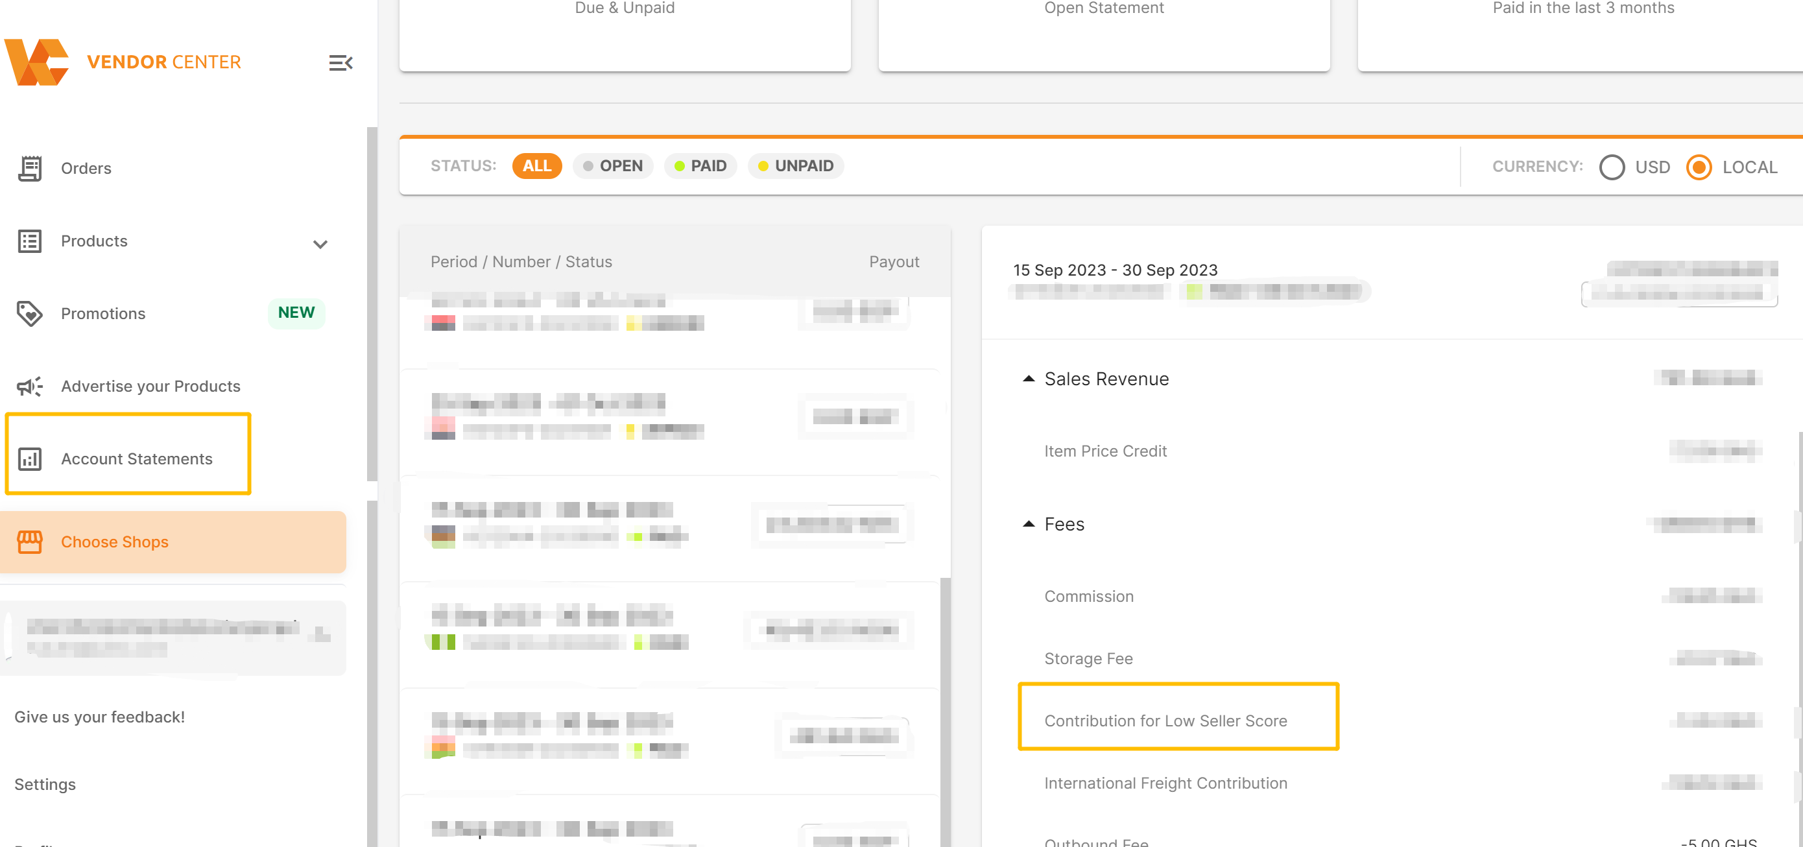
Task: Collapse the sidebar with the menu toggle icon
Action: [x=340, y=63]
